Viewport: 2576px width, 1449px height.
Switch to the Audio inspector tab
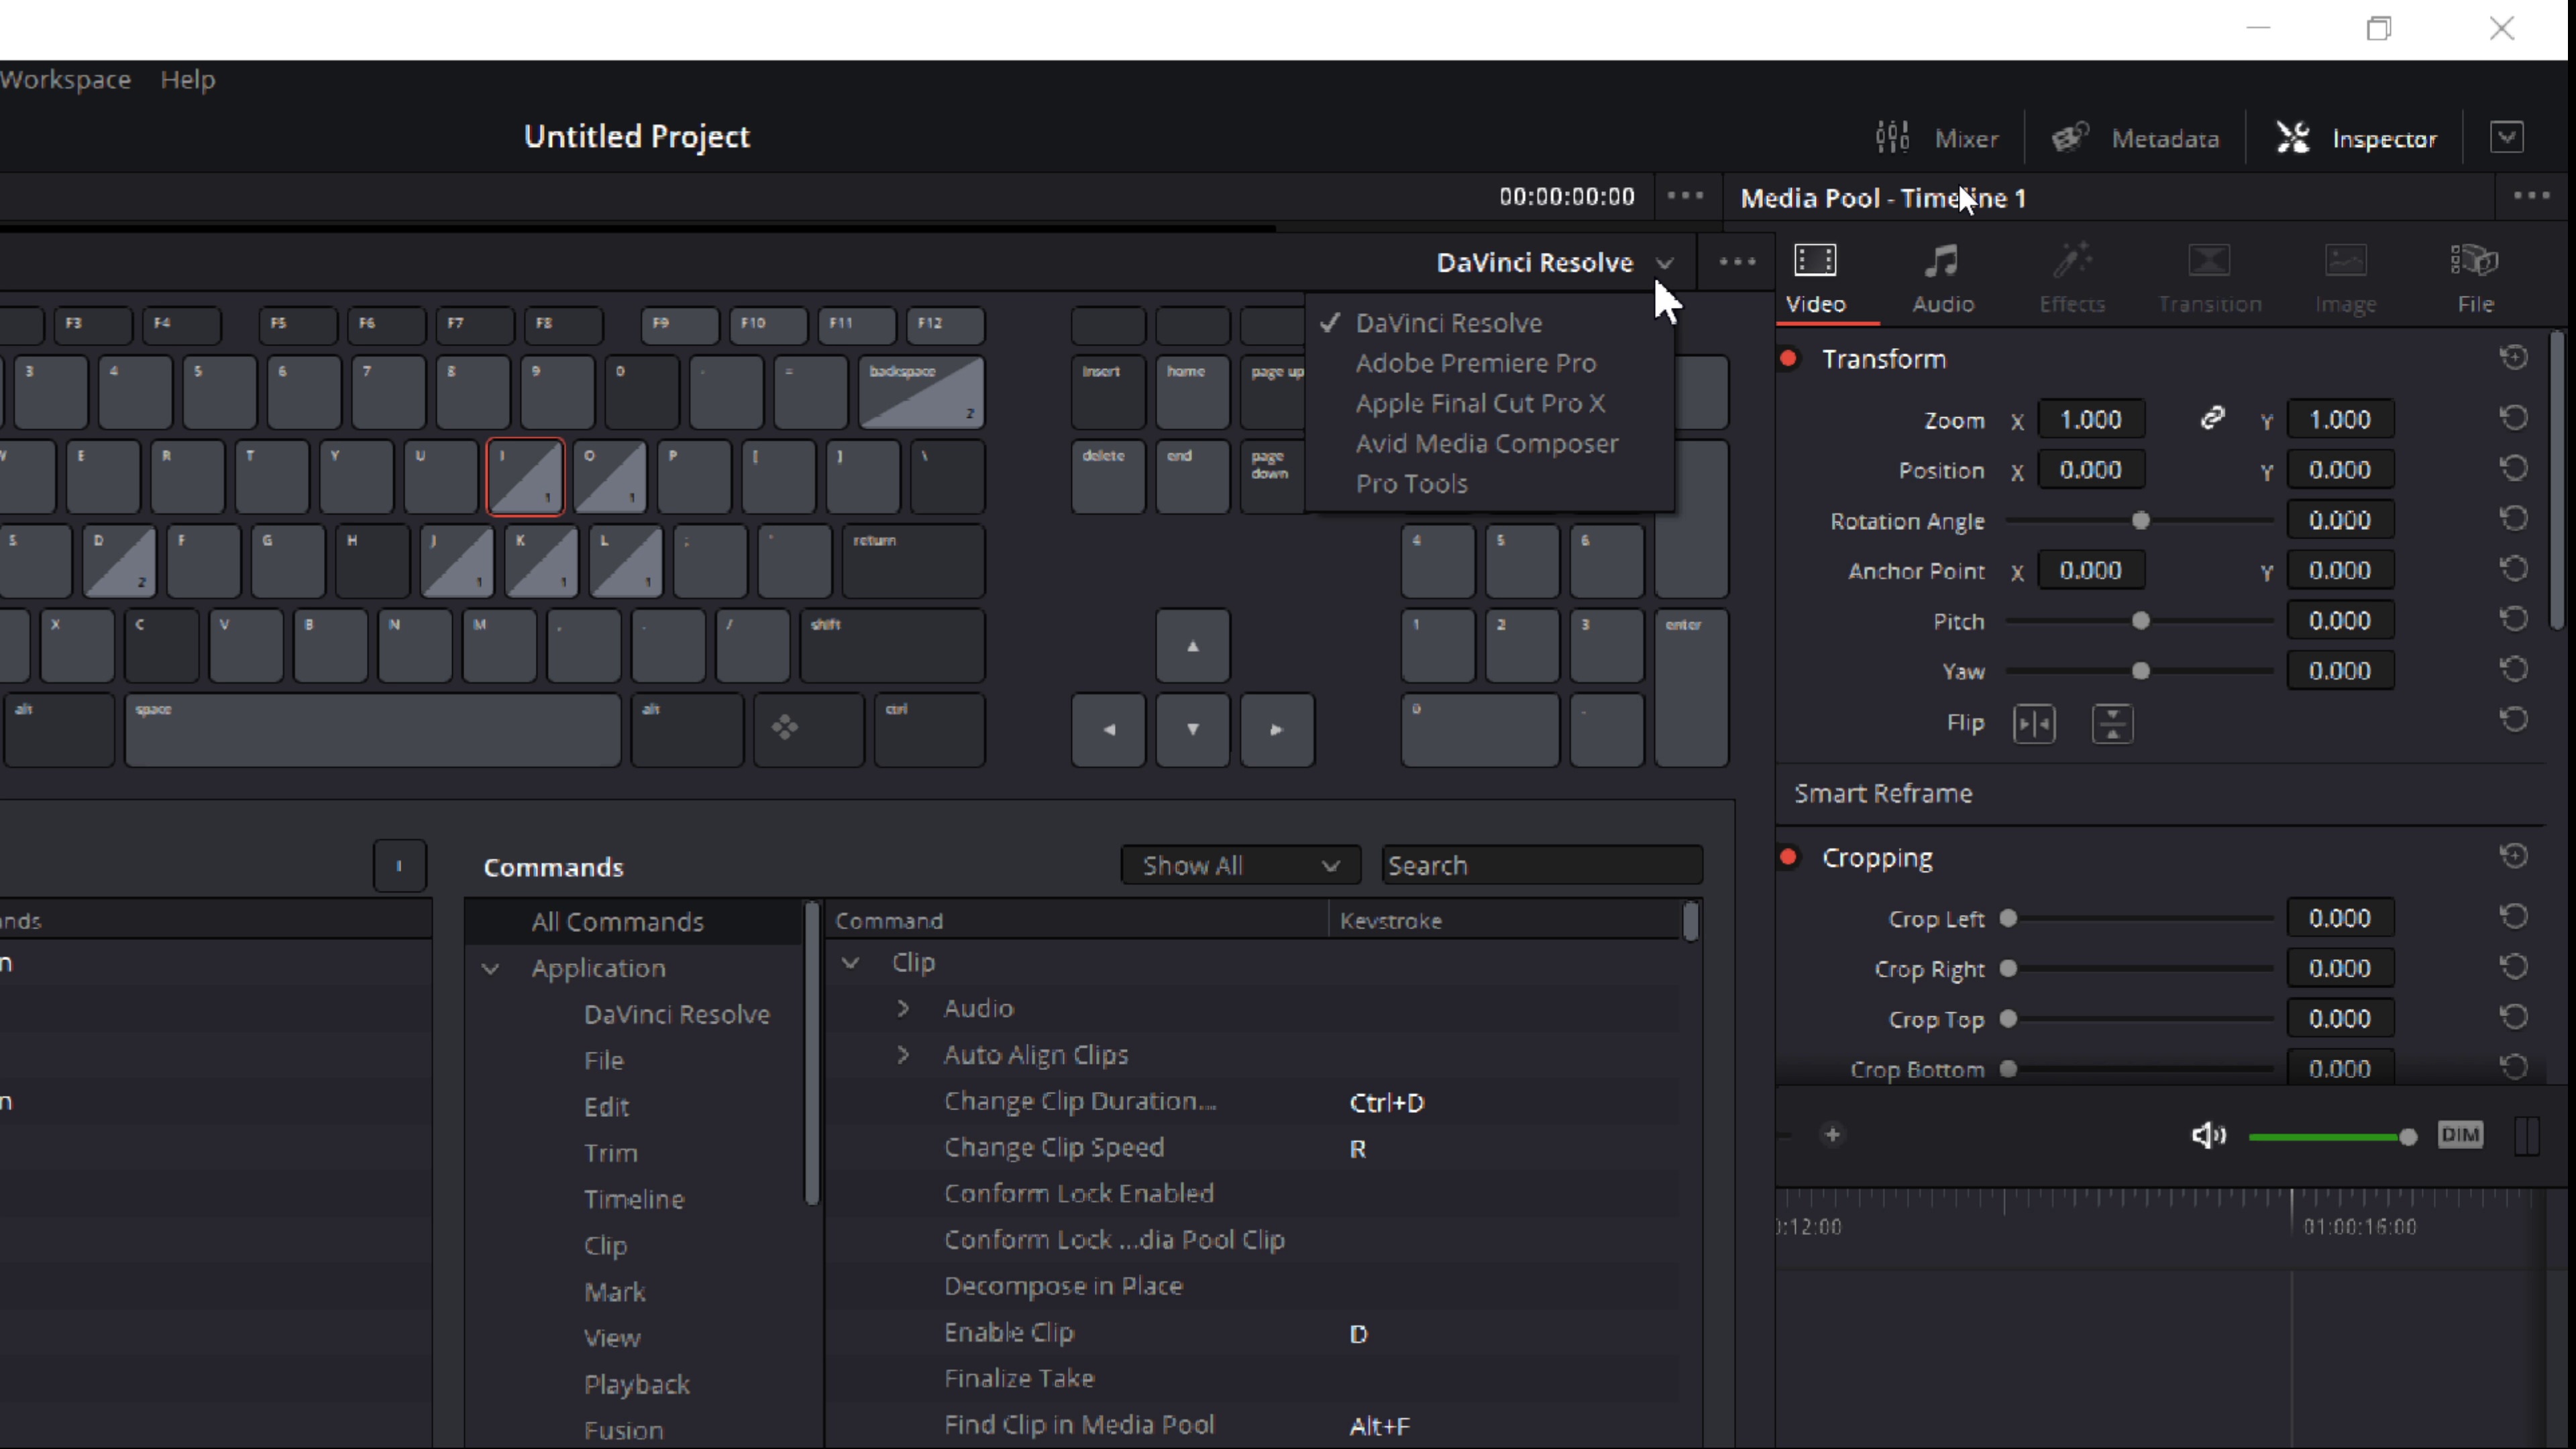point(1942,279)
